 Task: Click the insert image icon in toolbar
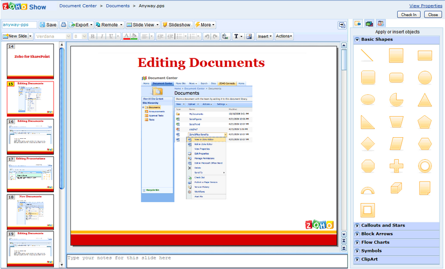pyautogui.click(x=249, y=36)
